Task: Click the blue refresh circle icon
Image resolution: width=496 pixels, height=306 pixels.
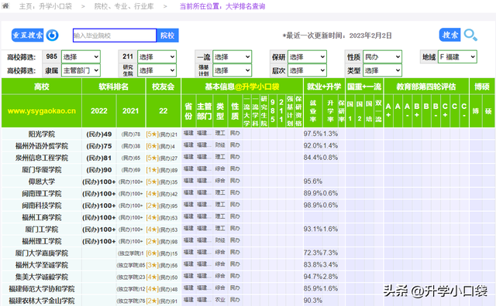Action: point(52,35)
